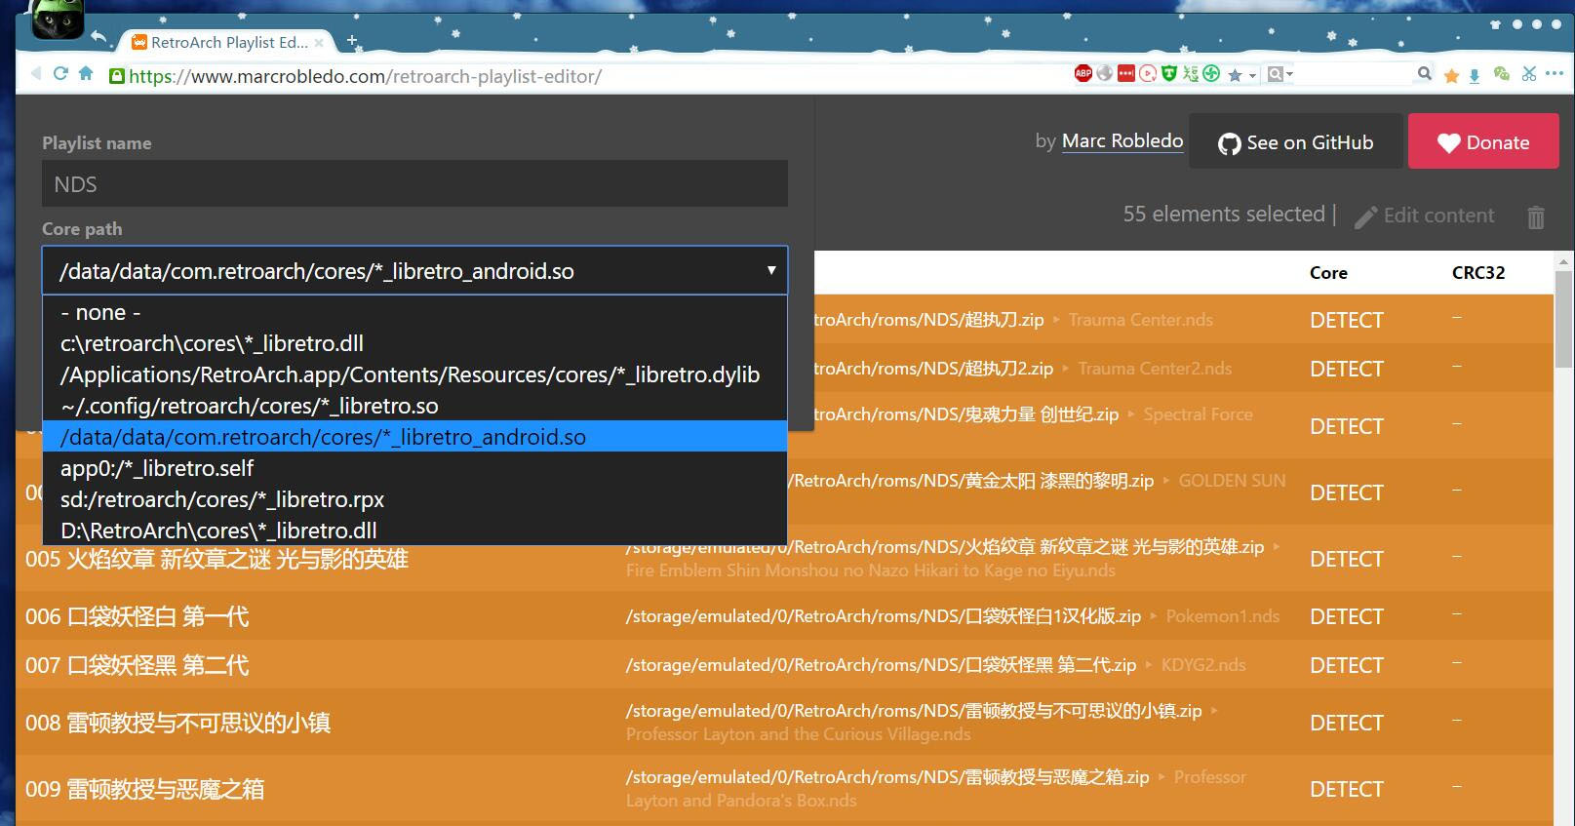1575x826 pixels.
Task: Select highlighted /data/data/com.retroarch android.so option
Action: 414,437
